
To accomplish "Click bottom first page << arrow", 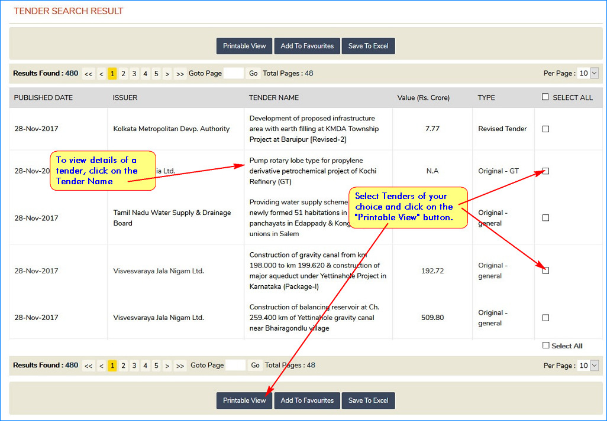I will point(89,365).
